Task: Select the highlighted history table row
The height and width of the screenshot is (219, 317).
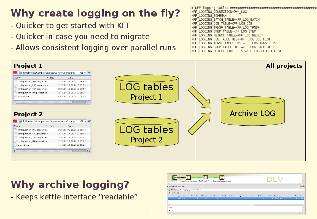Action: click(x=235, y=198)
